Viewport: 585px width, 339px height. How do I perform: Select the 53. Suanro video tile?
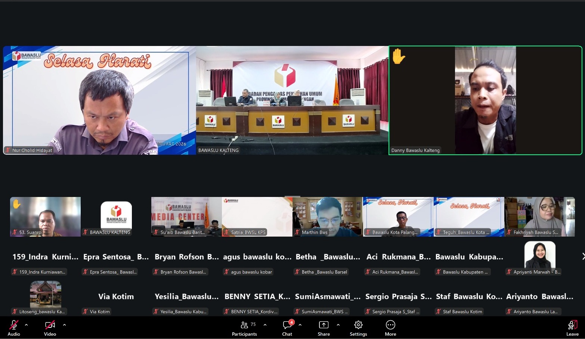pyautogui.click(x=45, y=217)
